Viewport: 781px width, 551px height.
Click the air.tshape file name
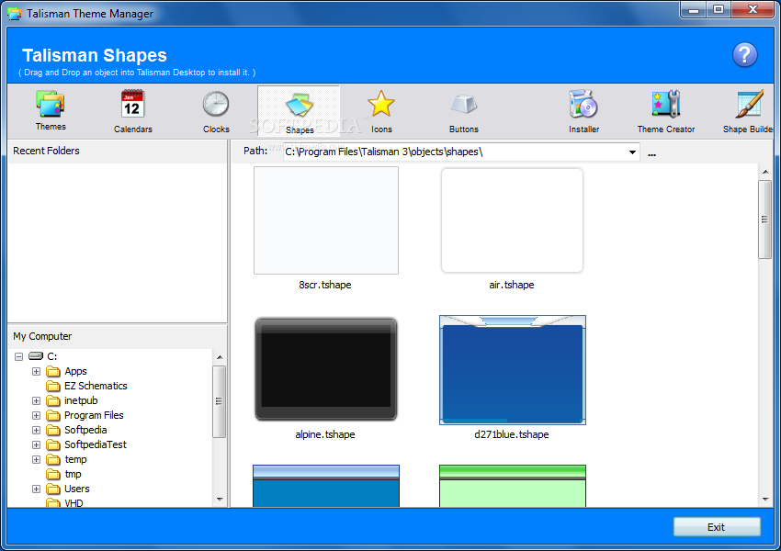click(x=512, y=285)
